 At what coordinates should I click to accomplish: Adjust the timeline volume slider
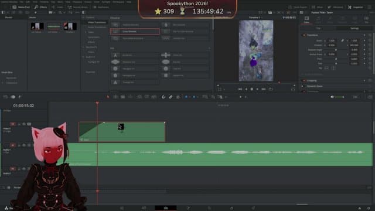(340, 97)
